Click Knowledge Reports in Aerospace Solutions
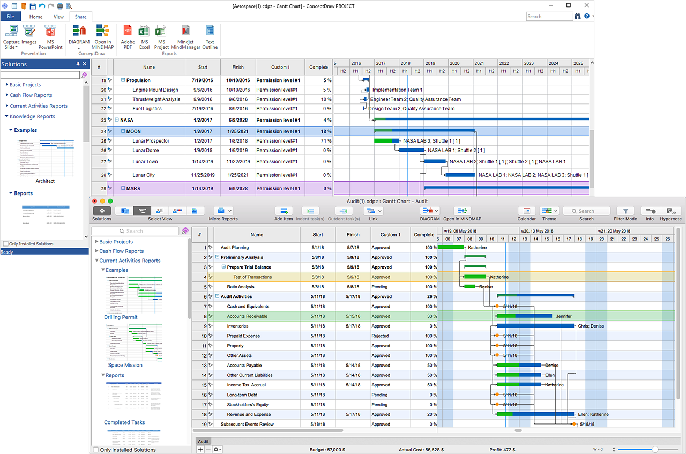 point(32,116)
